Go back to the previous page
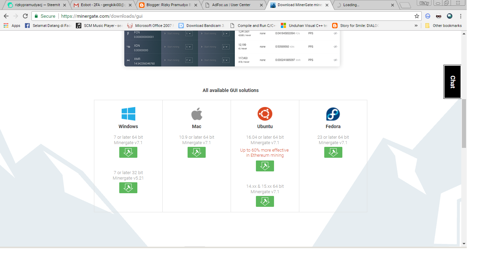The image size is (492, 276). tap(6, 16)
